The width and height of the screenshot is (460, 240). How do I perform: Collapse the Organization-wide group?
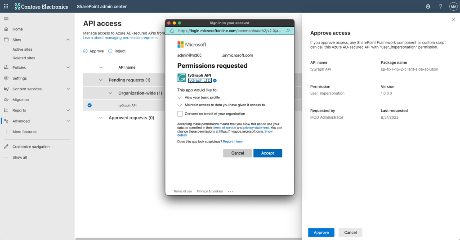click(110, 93)
